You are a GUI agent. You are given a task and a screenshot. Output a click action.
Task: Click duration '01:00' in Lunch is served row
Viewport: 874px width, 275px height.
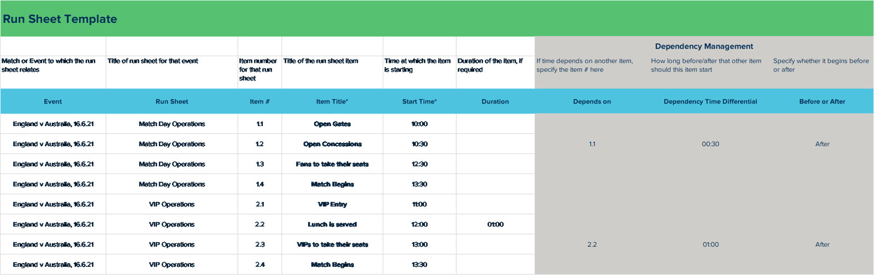pos(495,225)
